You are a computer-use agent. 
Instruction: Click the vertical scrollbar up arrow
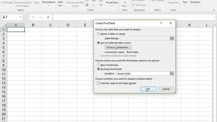coord(215,25)
